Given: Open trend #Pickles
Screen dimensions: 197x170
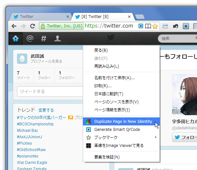Looking at the screenshot, I should pos(24,143).
